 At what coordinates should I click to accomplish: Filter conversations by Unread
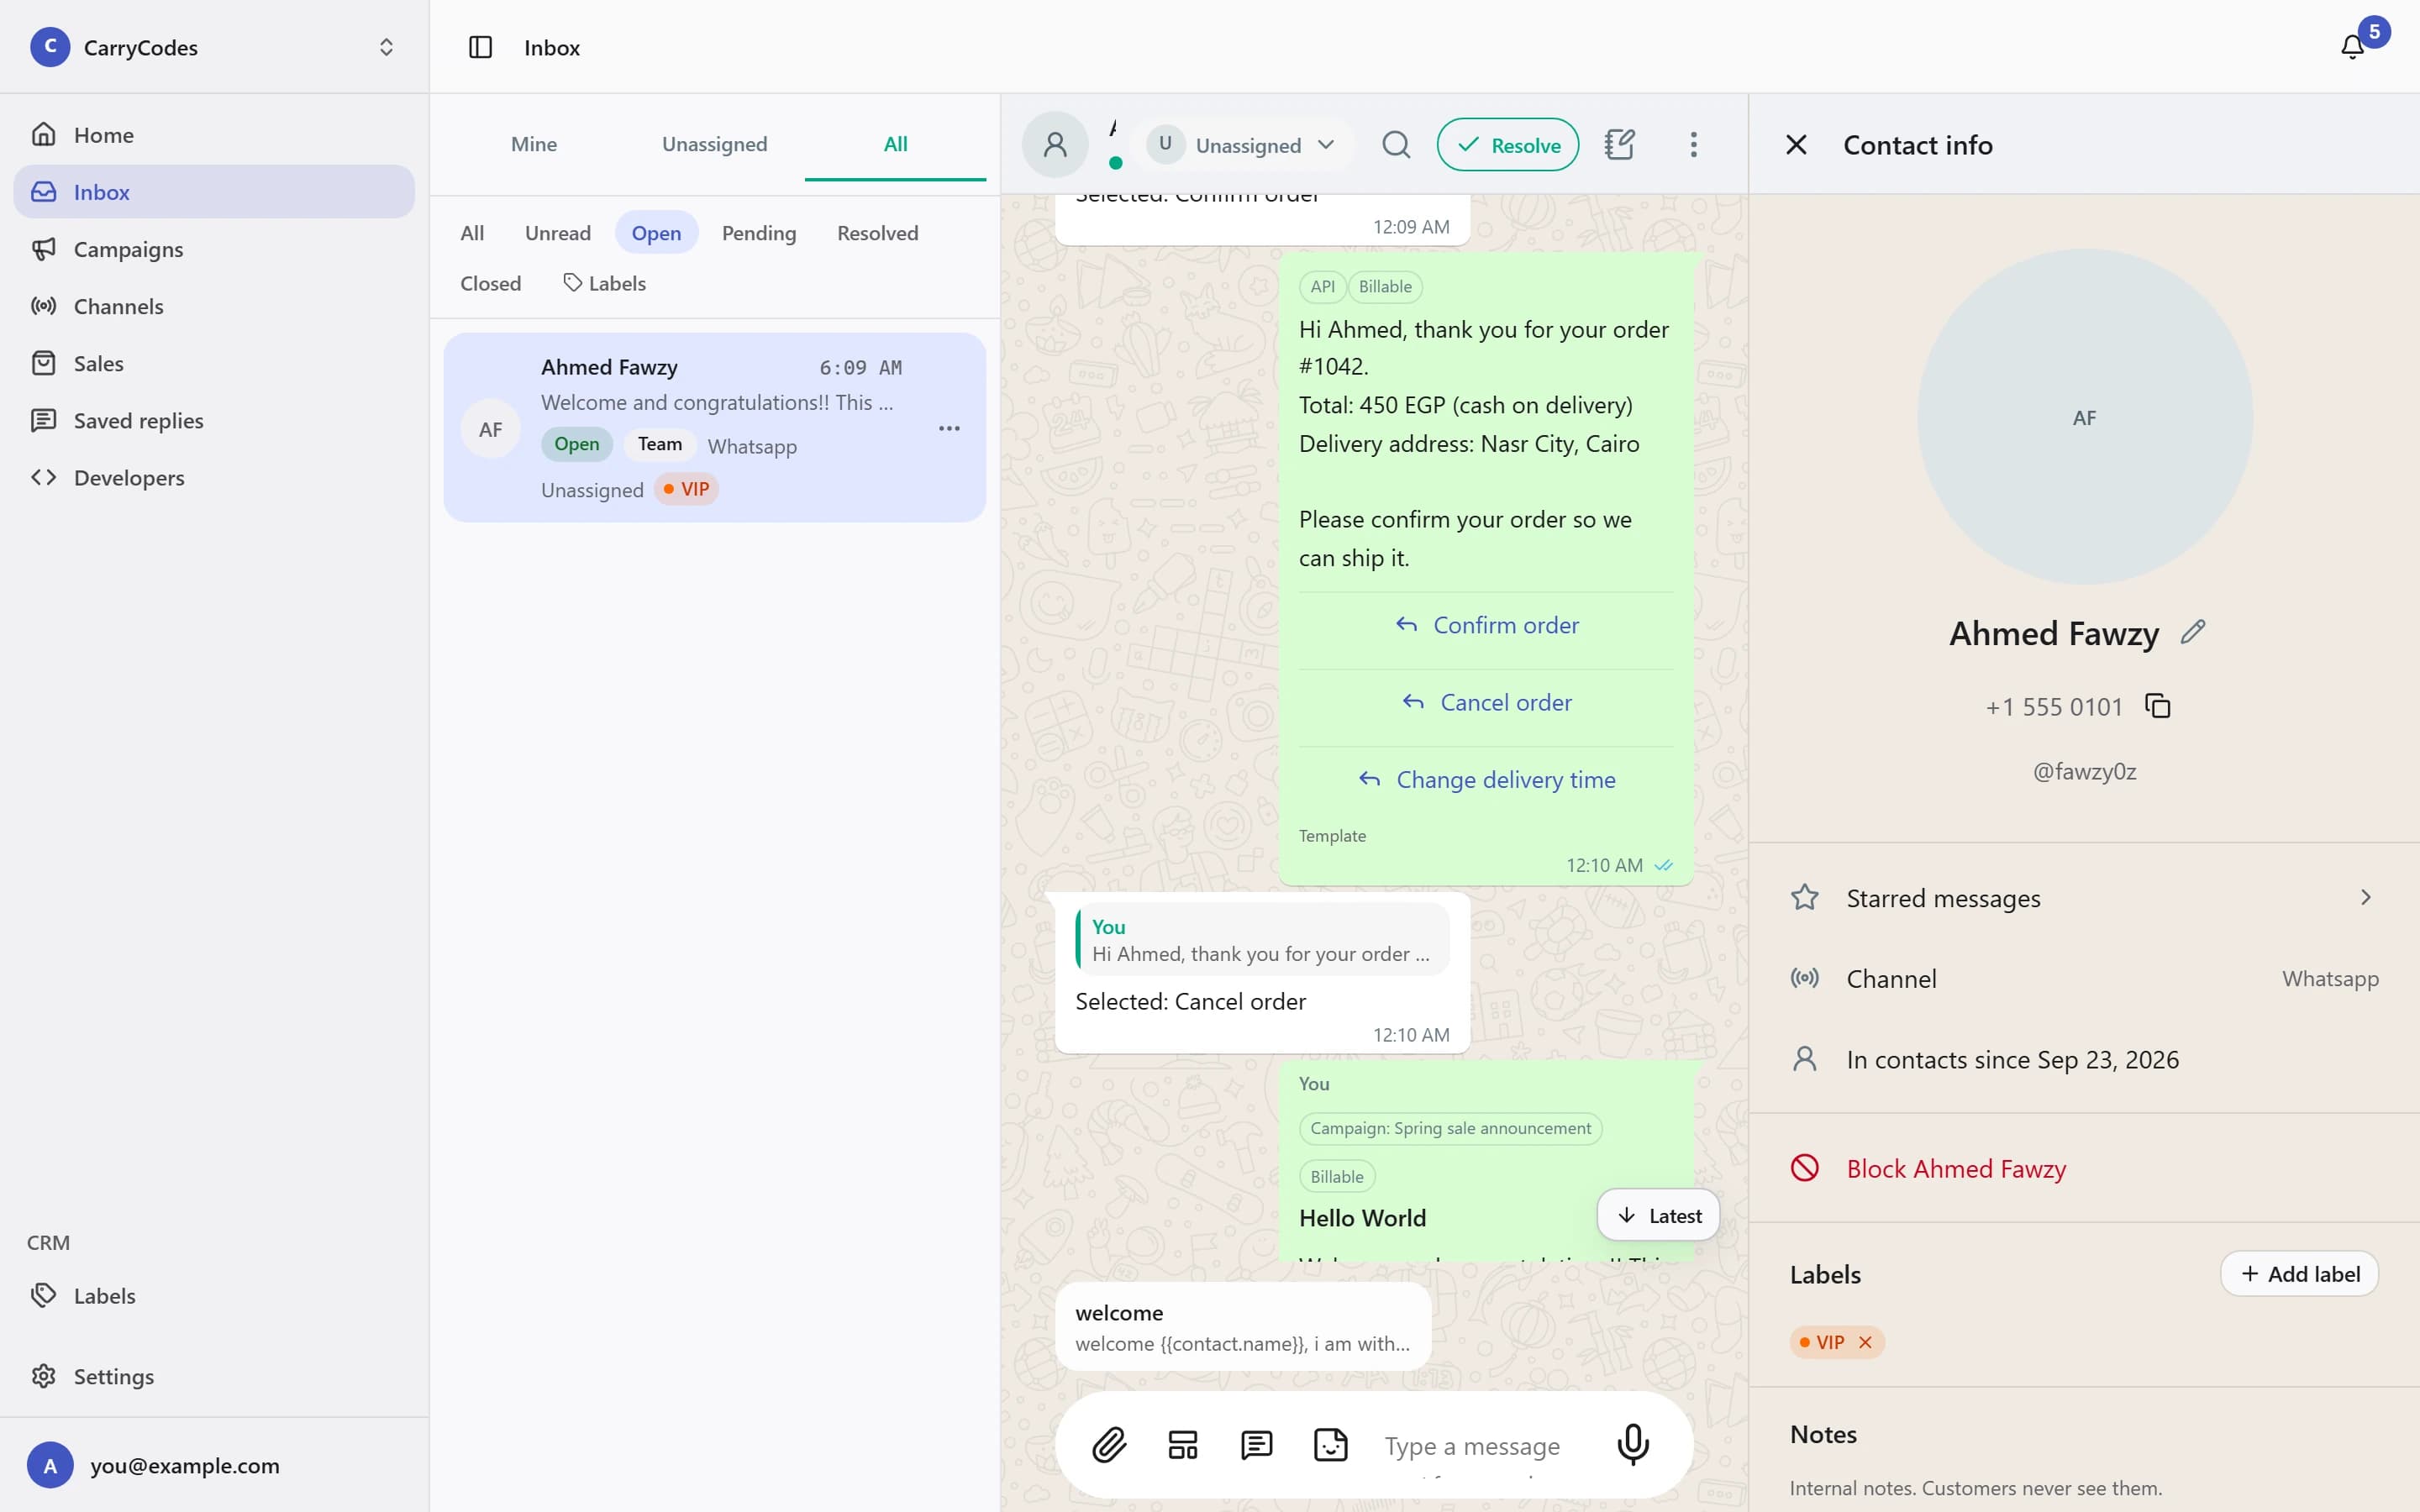click(558, 233)
